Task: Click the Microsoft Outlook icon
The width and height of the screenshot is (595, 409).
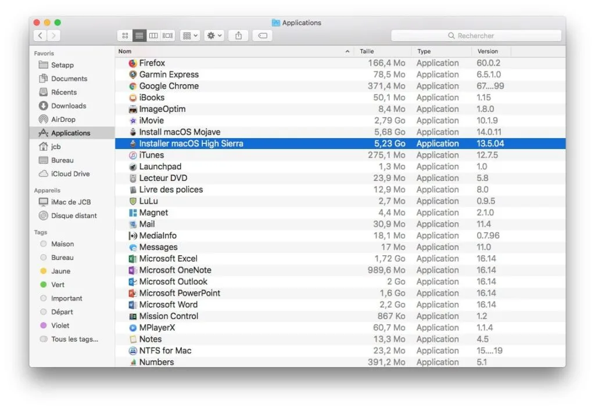Action: [132, 282]
